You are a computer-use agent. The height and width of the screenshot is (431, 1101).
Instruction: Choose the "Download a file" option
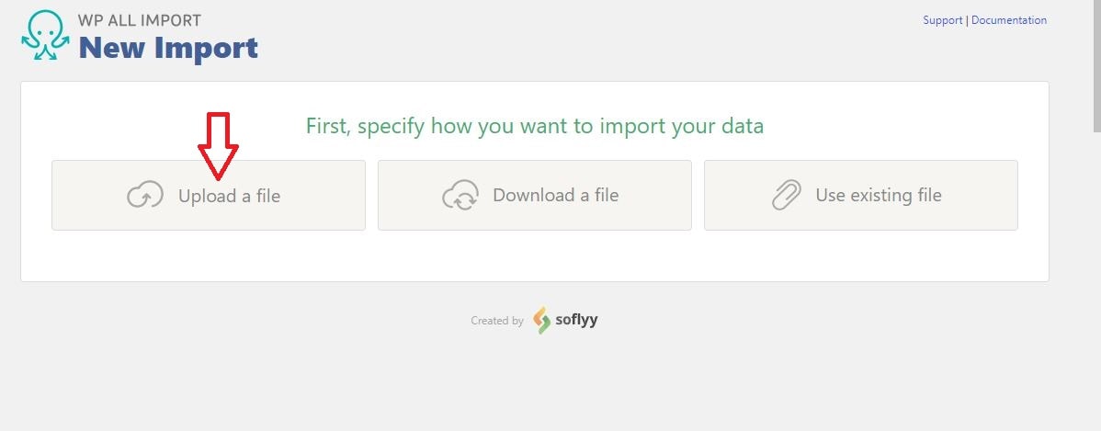[x=534, y=195]
